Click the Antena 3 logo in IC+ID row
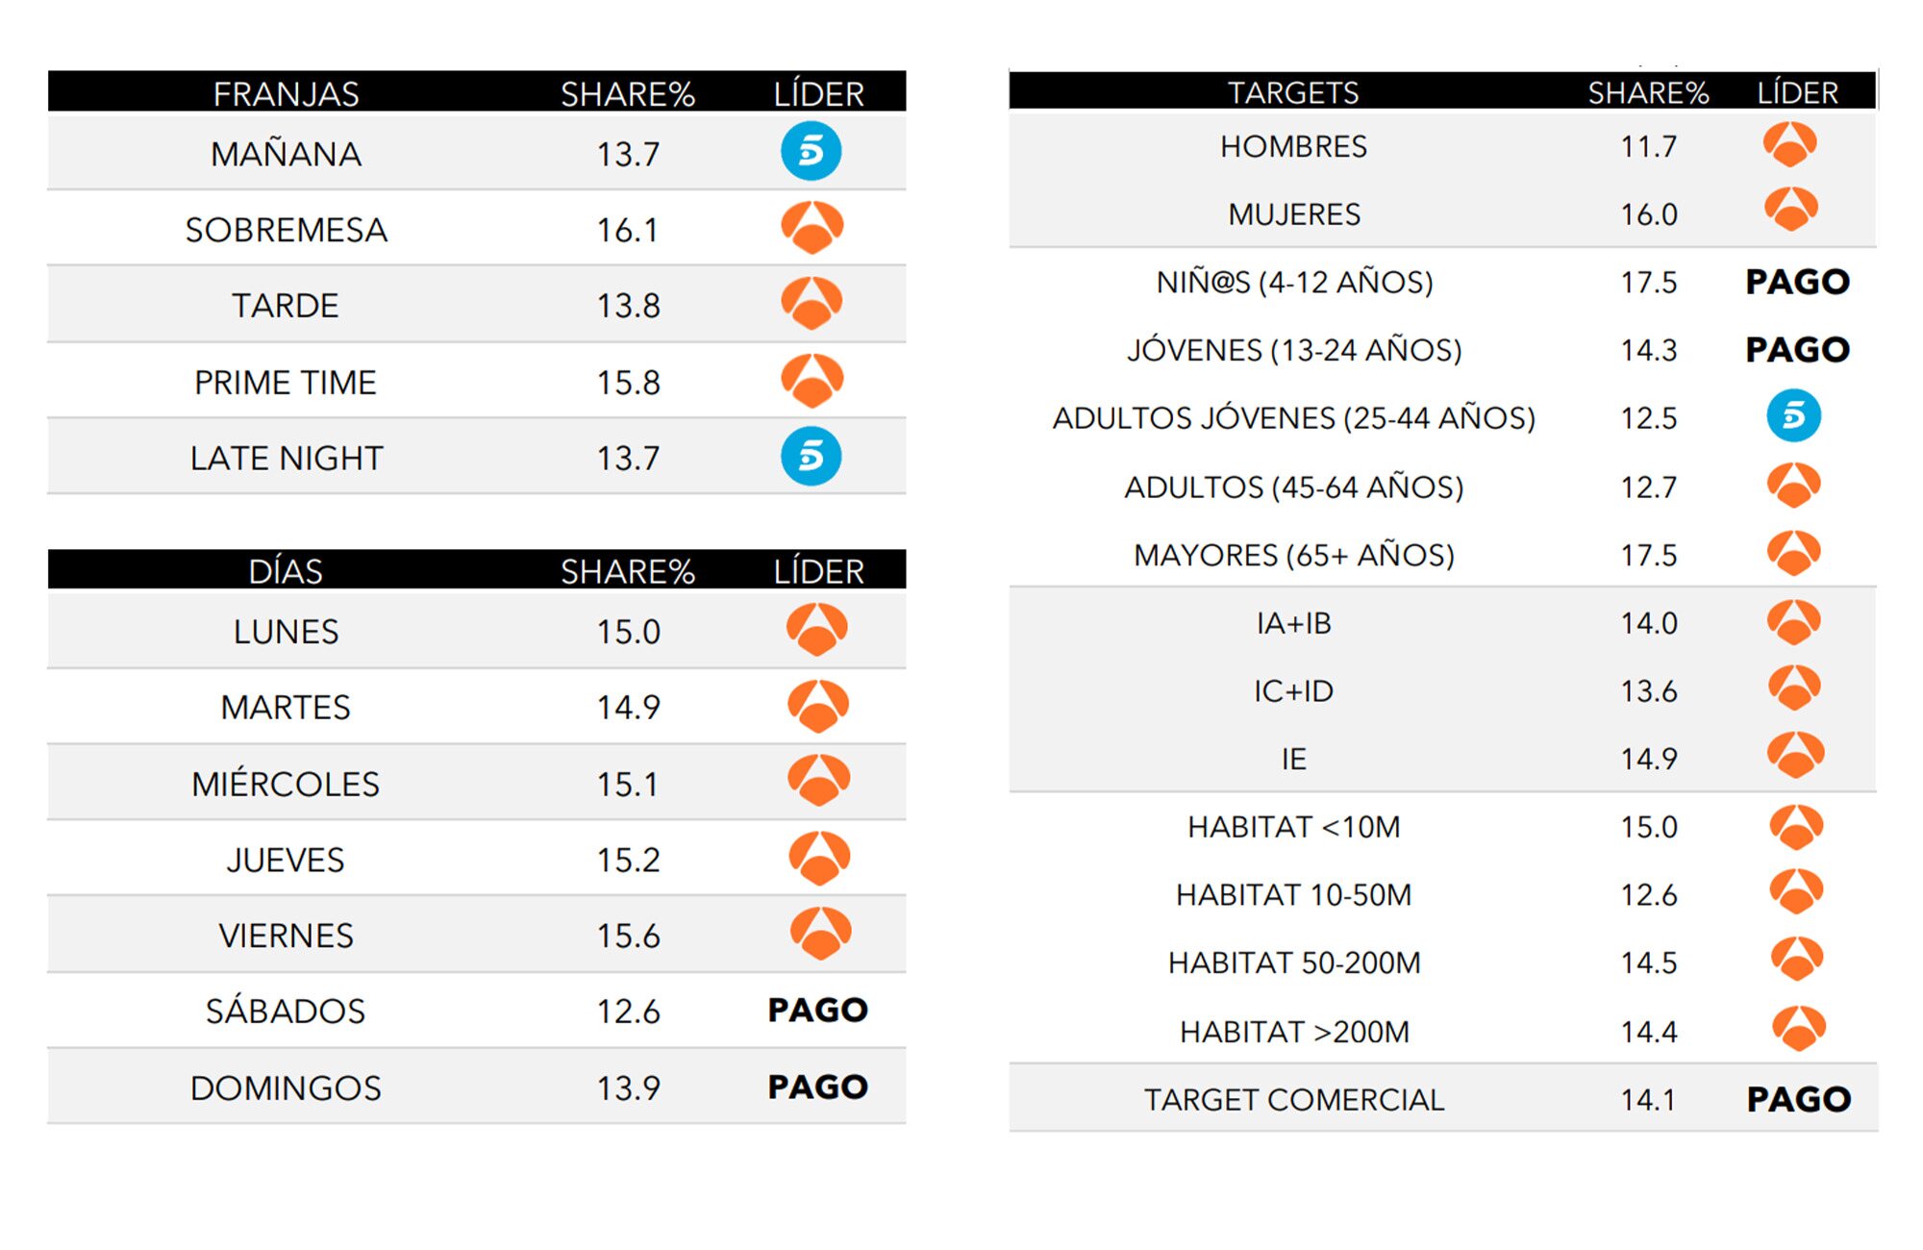The height and width of the screenshot is (1250, 1923). [x=1794, y=687]
